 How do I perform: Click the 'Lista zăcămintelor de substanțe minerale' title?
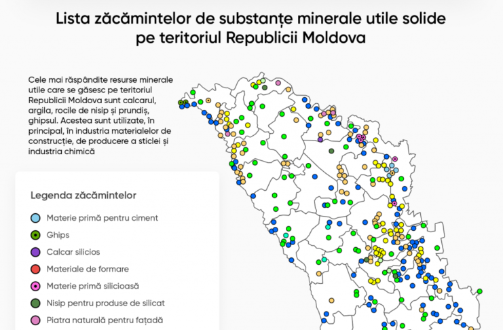click(x=251, y=28)
